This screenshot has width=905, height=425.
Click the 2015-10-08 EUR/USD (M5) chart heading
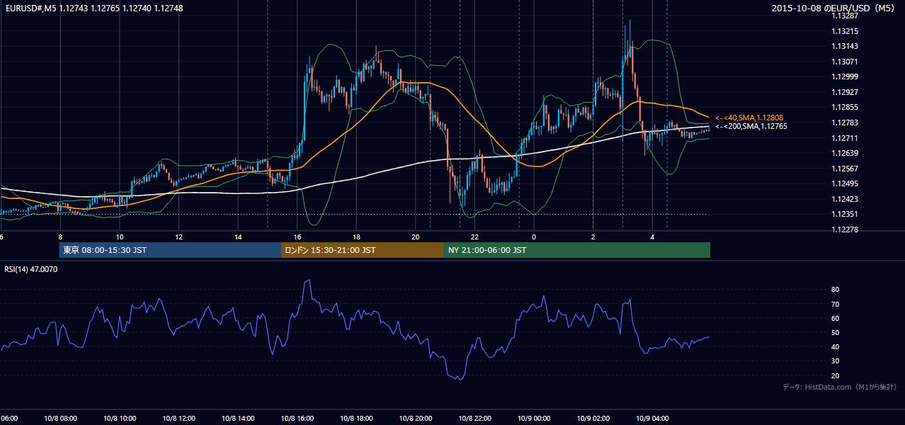tap(834, 8)
